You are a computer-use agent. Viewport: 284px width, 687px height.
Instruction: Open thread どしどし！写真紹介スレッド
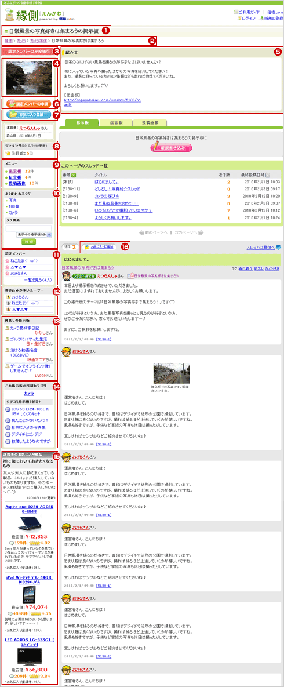(x=117, y=188)
